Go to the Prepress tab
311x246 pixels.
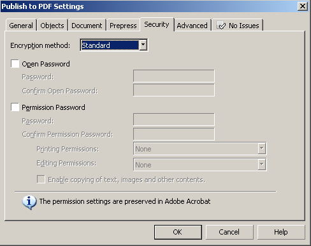(123, 26)
